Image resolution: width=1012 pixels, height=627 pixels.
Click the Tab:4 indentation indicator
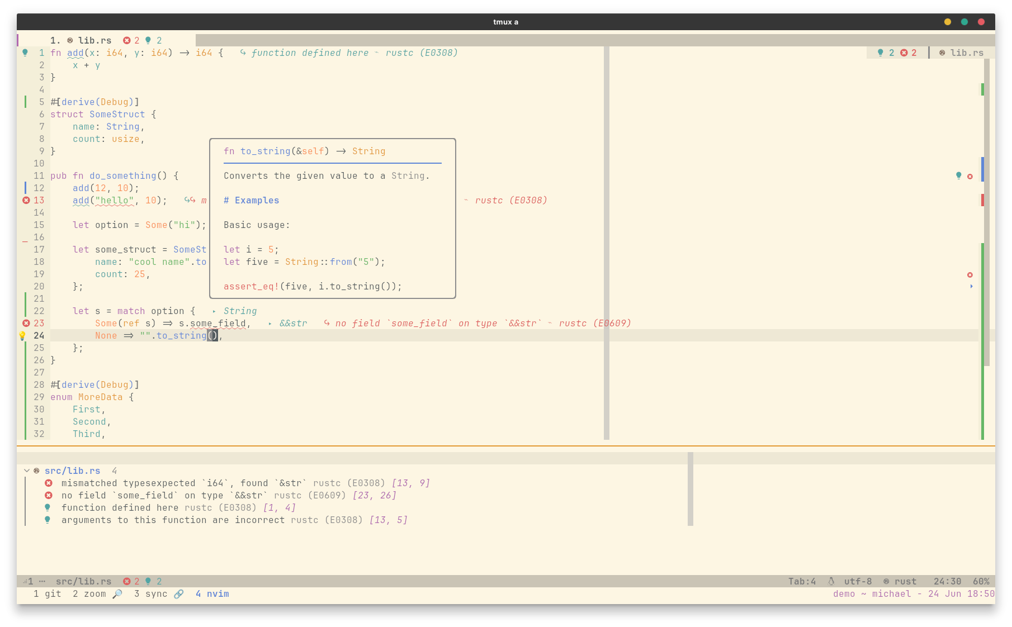pyautogui.click(x=802, y=581)
